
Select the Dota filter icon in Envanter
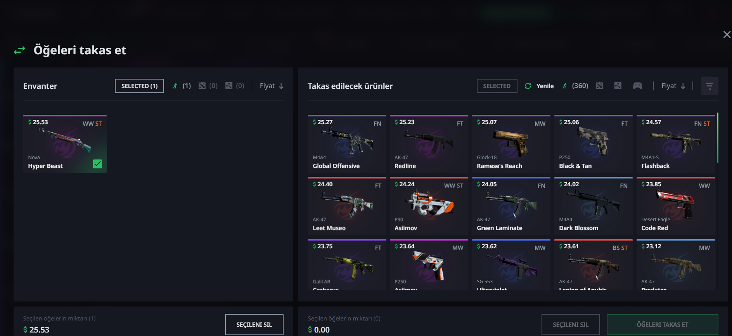point(202,86)
